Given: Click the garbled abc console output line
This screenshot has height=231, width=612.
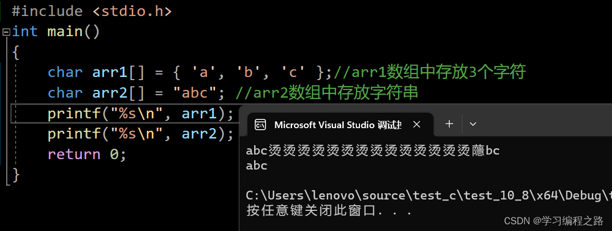Looking at the screenshot, I should pyautogui.click(x=373, y=150).
